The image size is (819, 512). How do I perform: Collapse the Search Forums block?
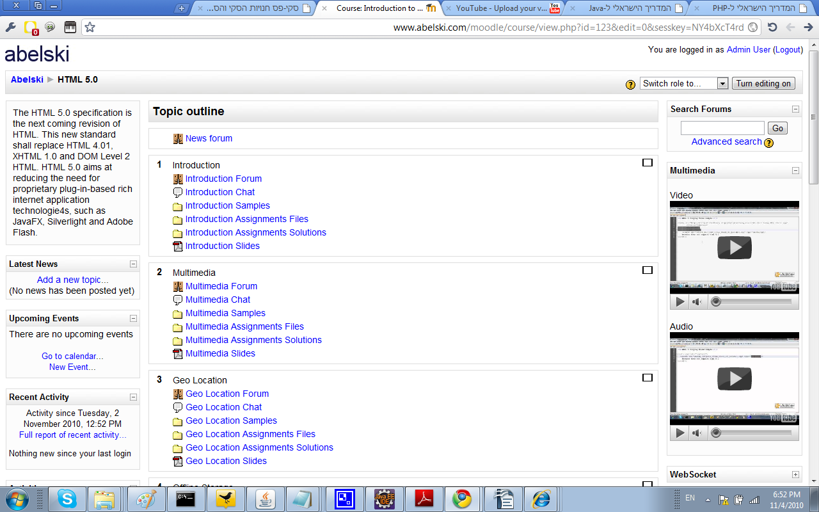(795, 109)
